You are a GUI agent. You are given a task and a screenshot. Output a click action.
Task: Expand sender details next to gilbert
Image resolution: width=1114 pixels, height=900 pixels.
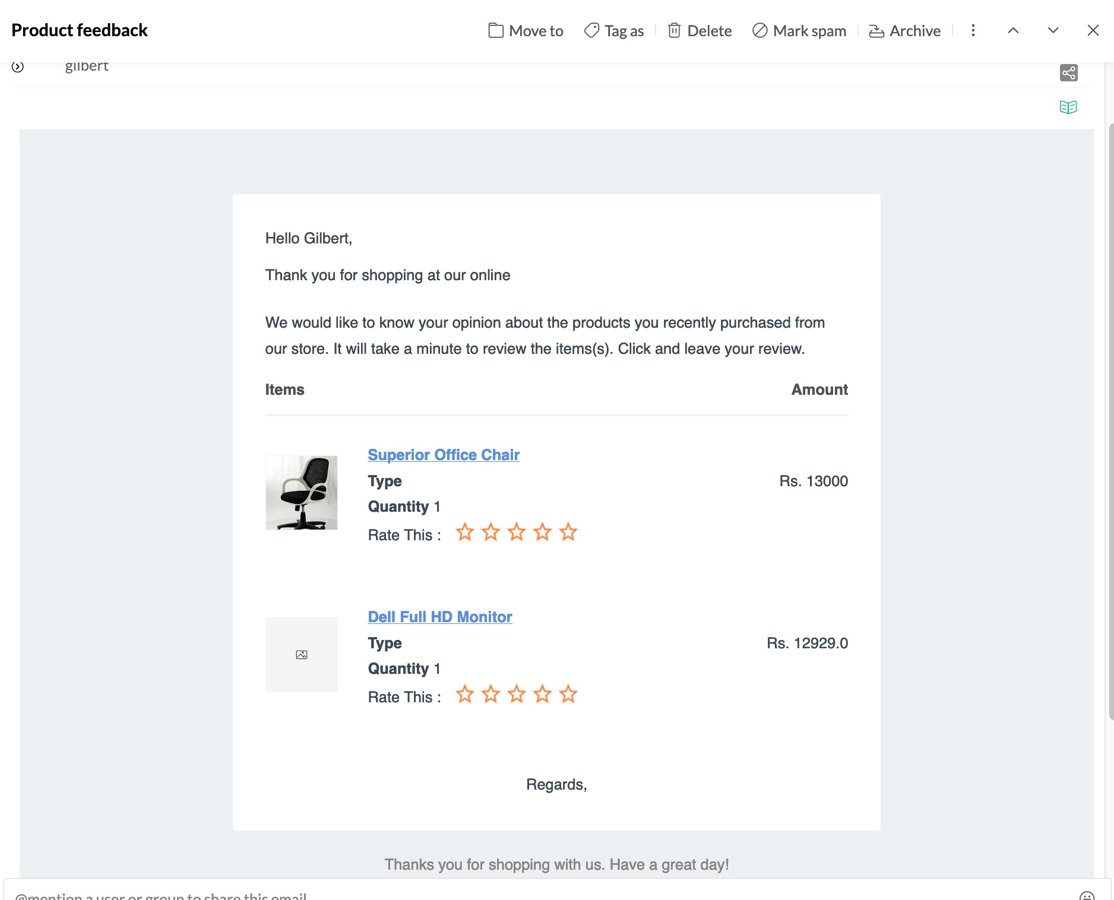(x=18, y=66)
